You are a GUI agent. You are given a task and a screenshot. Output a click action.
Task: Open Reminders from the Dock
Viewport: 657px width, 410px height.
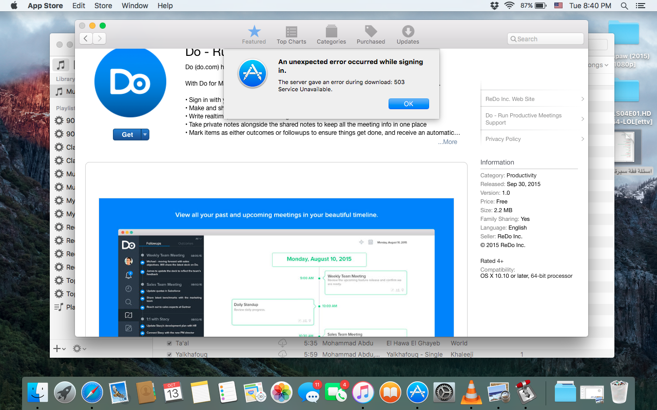[x=227, y=393]
